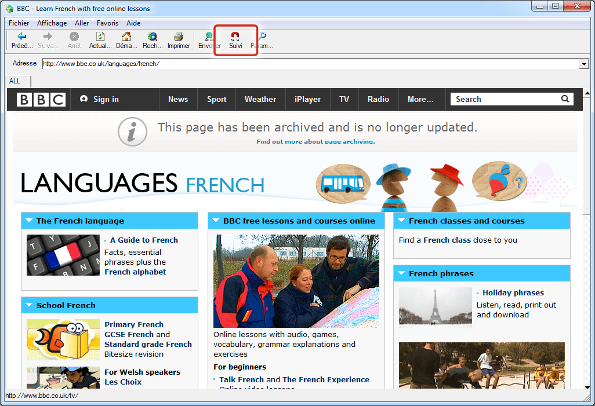The height and width of the screenshot is (406, 595).
Task: Open the Rechercher search toolbar icon
Action: pyautogui.click(x=153, y=37)
